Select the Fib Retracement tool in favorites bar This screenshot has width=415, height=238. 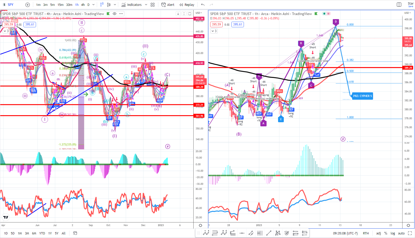click(x=215, y=233)
